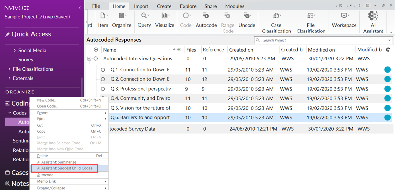Collapse the Codes tree node
Viewport: 395px width, 190px height.
pos(10,113)
